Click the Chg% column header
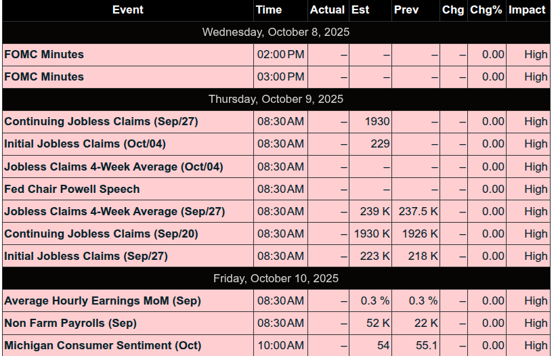Image resolution: width=556 pixels, height=356 pixels. (486, 10)
